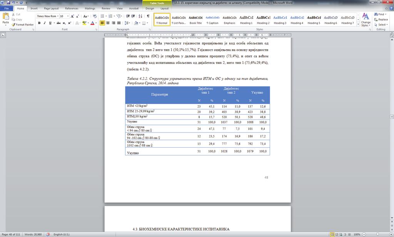The height and width of the screenshot is (237, 394).
Task: Copy the selection using Copy
Action: click(x=17, y=20)
